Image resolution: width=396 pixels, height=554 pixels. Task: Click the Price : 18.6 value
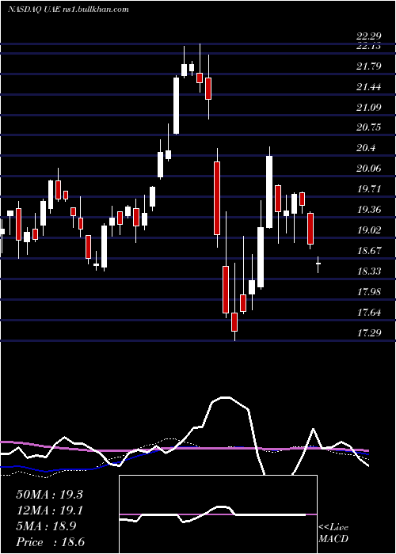pyautogui.click(x=50, y=542)
